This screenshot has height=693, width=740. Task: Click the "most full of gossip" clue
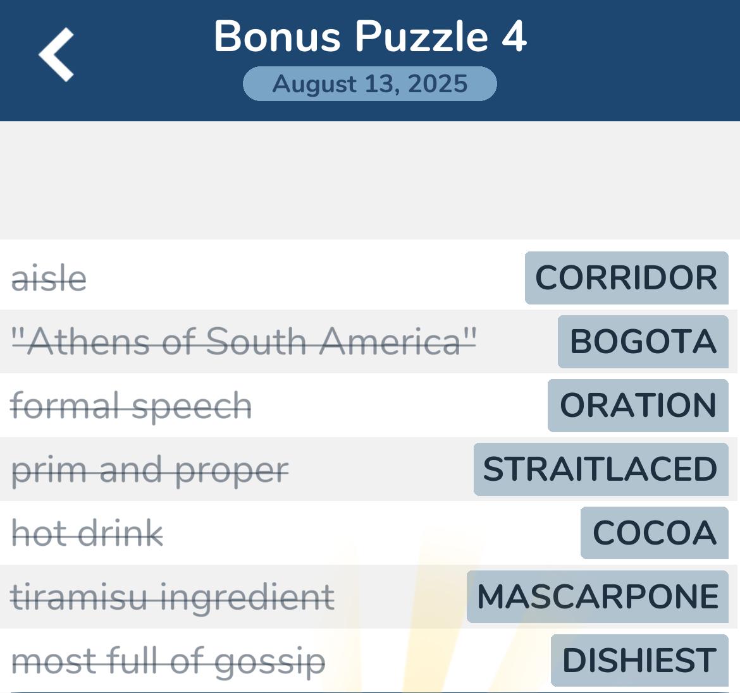click(168, 661)
